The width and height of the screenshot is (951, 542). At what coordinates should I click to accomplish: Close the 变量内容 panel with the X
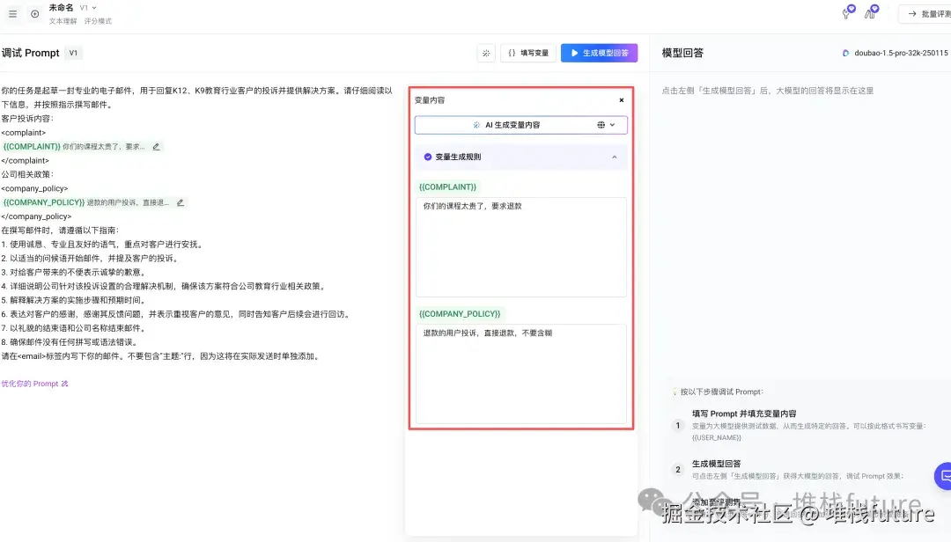622,99
